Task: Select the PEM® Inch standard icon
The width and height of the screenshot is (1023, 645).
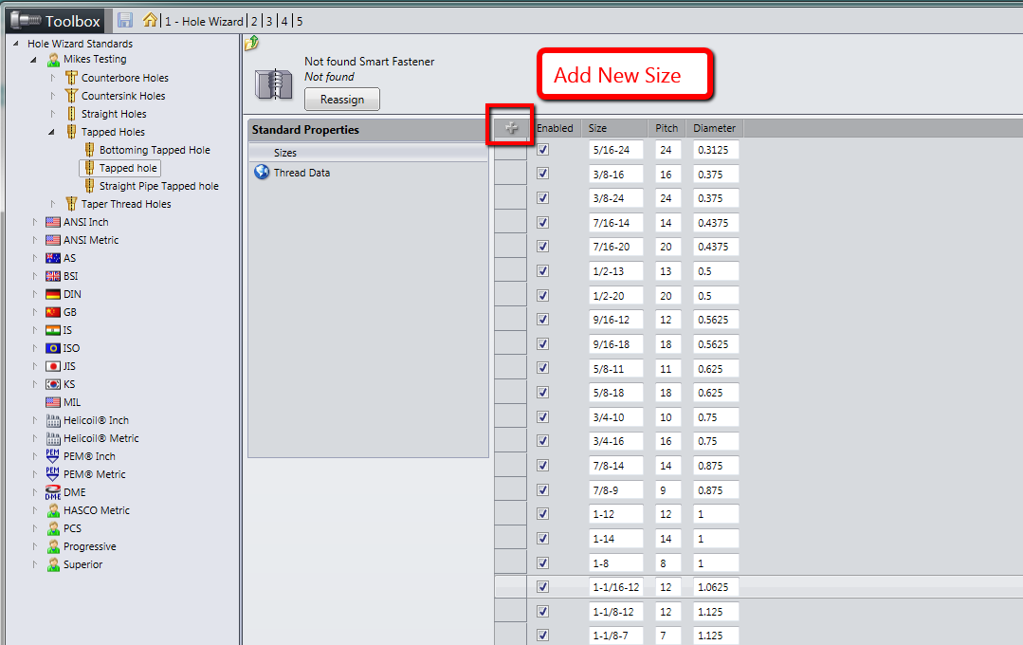Action: 53,455
